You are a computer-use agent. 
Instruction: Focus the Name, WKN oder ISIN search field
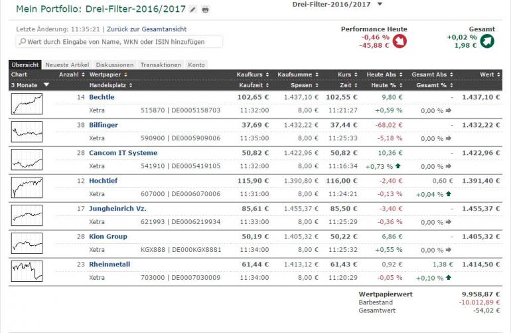[119, 41]
